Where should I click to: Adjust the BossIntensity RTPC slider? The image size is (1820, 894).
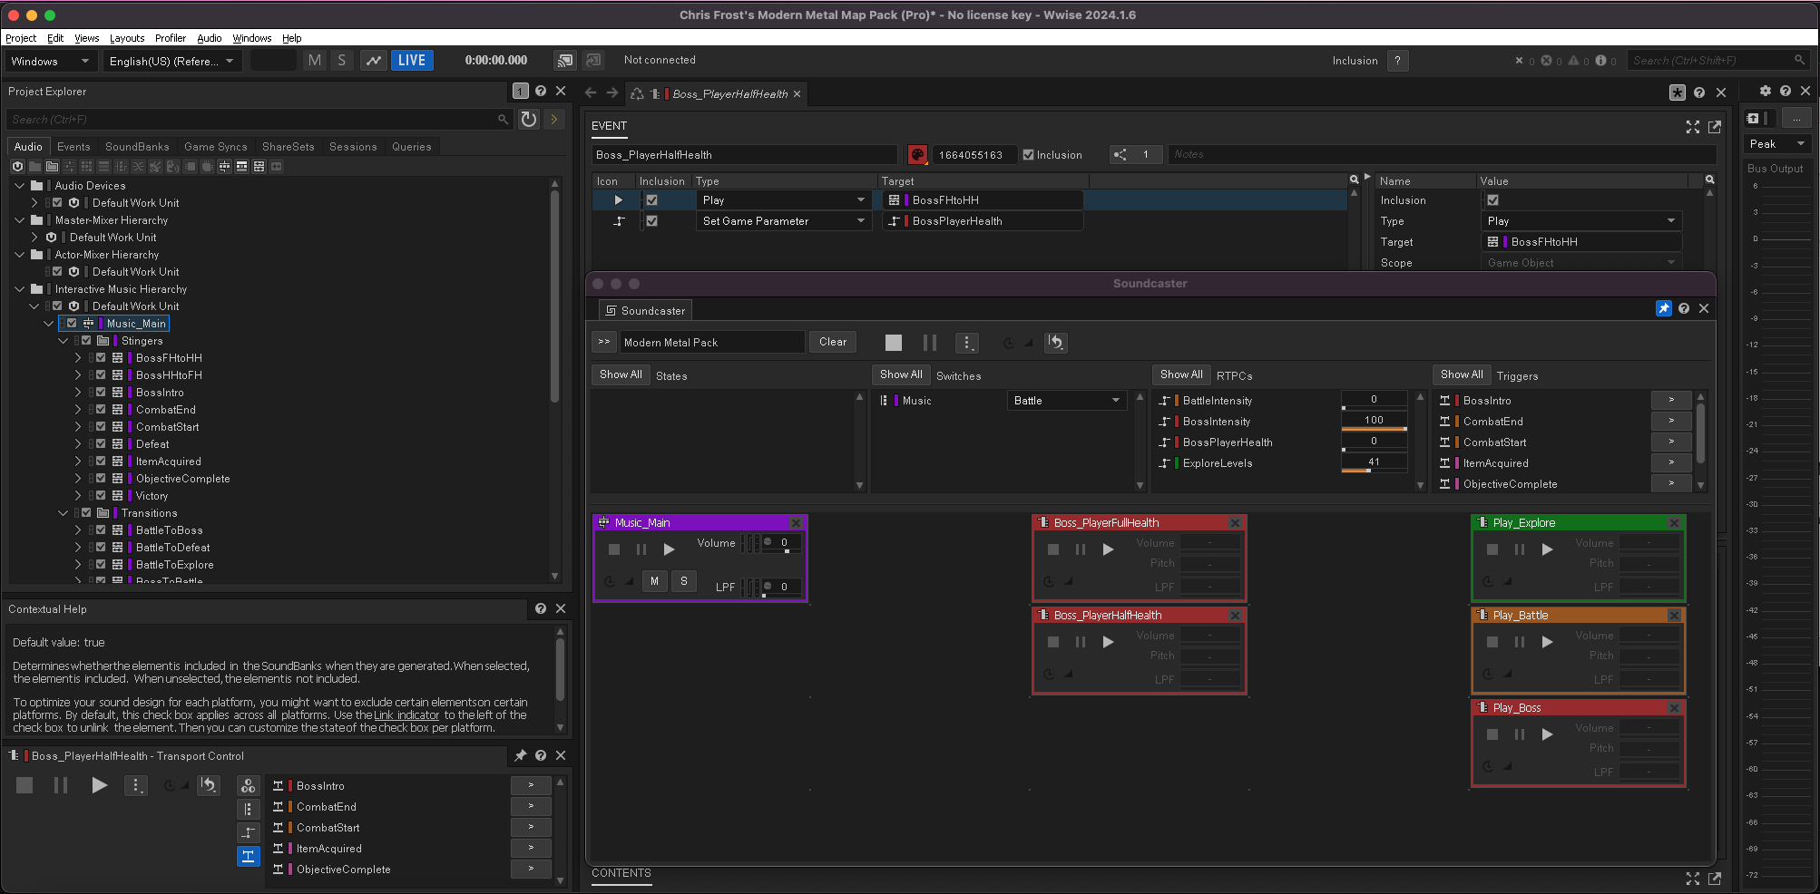[x=1374, y=428]
